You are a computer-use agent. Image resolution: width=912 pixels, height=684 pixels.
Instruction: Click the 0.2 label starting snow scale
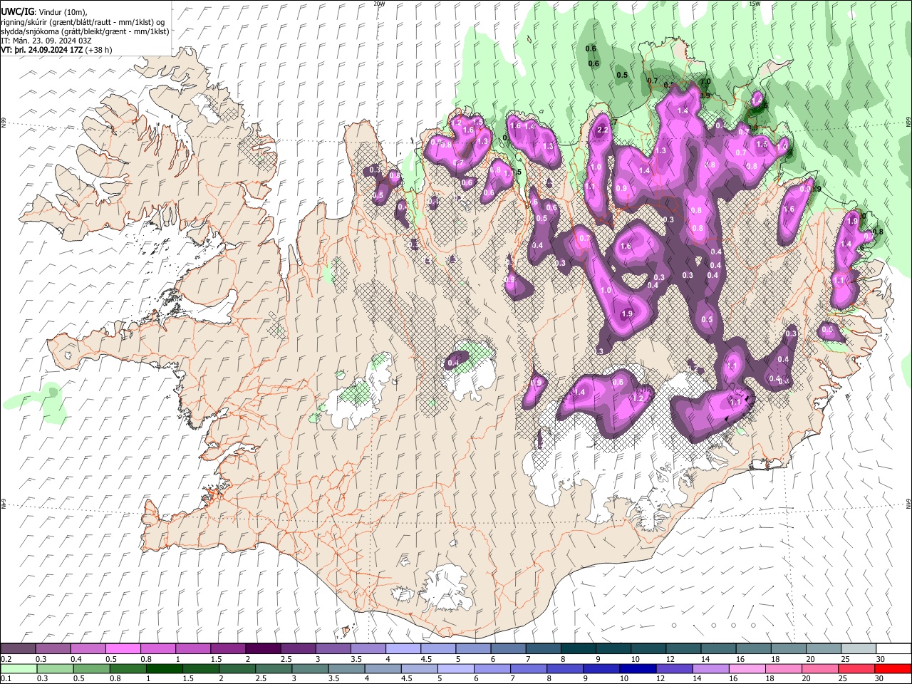pyautogui.click(x=6, y=659)
